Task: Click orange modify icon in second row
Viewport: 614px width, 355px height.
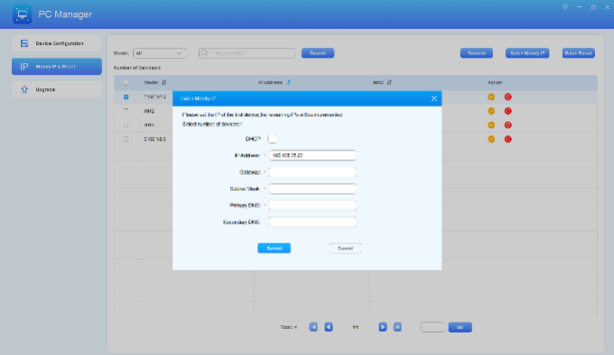Action: click(x=491, y=111)
